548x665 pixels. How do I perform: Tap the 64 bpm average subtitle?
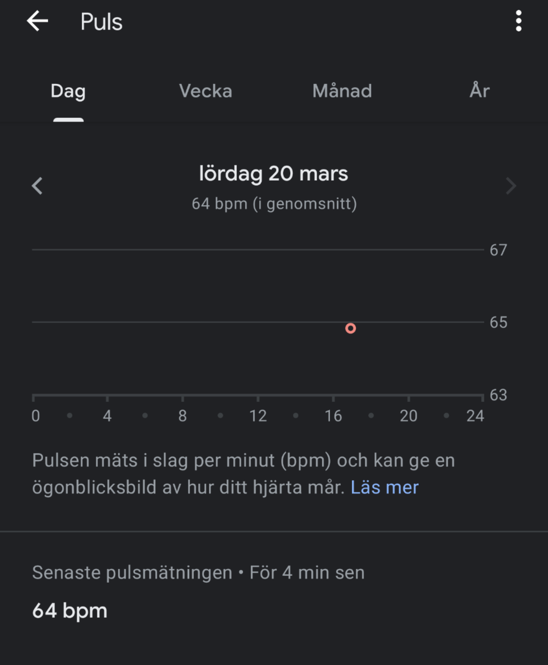(274, 204)
